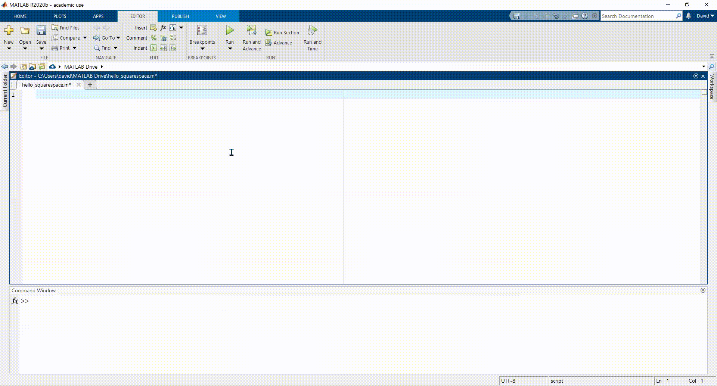This screenshot has width=717, height=386.
Task: Click the percent Comment icon
Action: 153,38
